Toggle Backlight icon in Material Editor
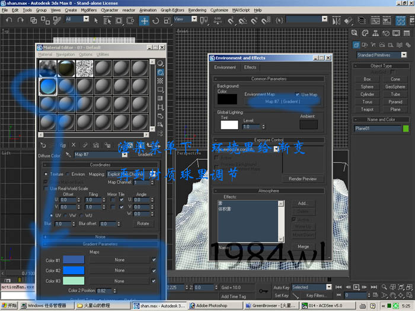This screenshot has width=415, height=311. tap(160, 72)
